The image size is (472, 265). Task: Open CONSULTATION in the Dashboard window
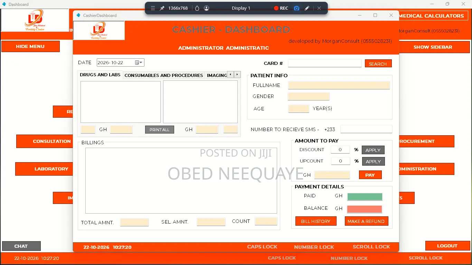tap(45, 141)
